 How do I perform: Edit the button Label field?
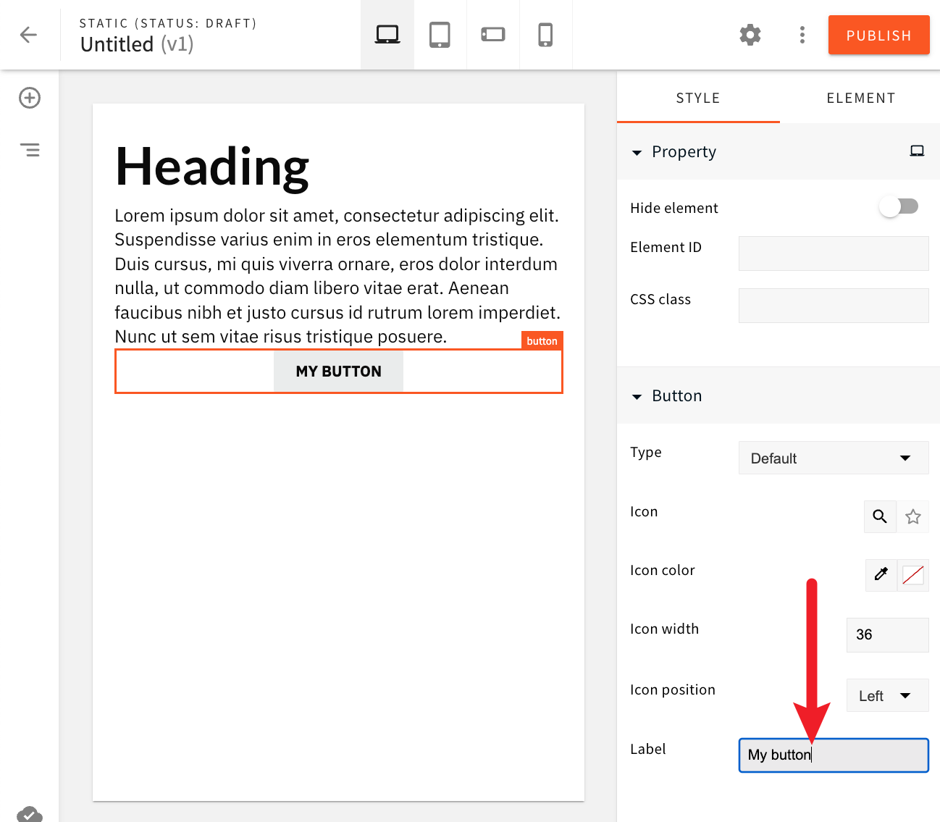pyautogui.click(x=833, y=755)
